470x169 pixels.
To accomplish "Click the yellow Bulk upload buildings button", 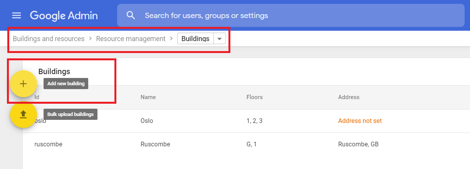I will pyautogui.click(x=23, y=114).
